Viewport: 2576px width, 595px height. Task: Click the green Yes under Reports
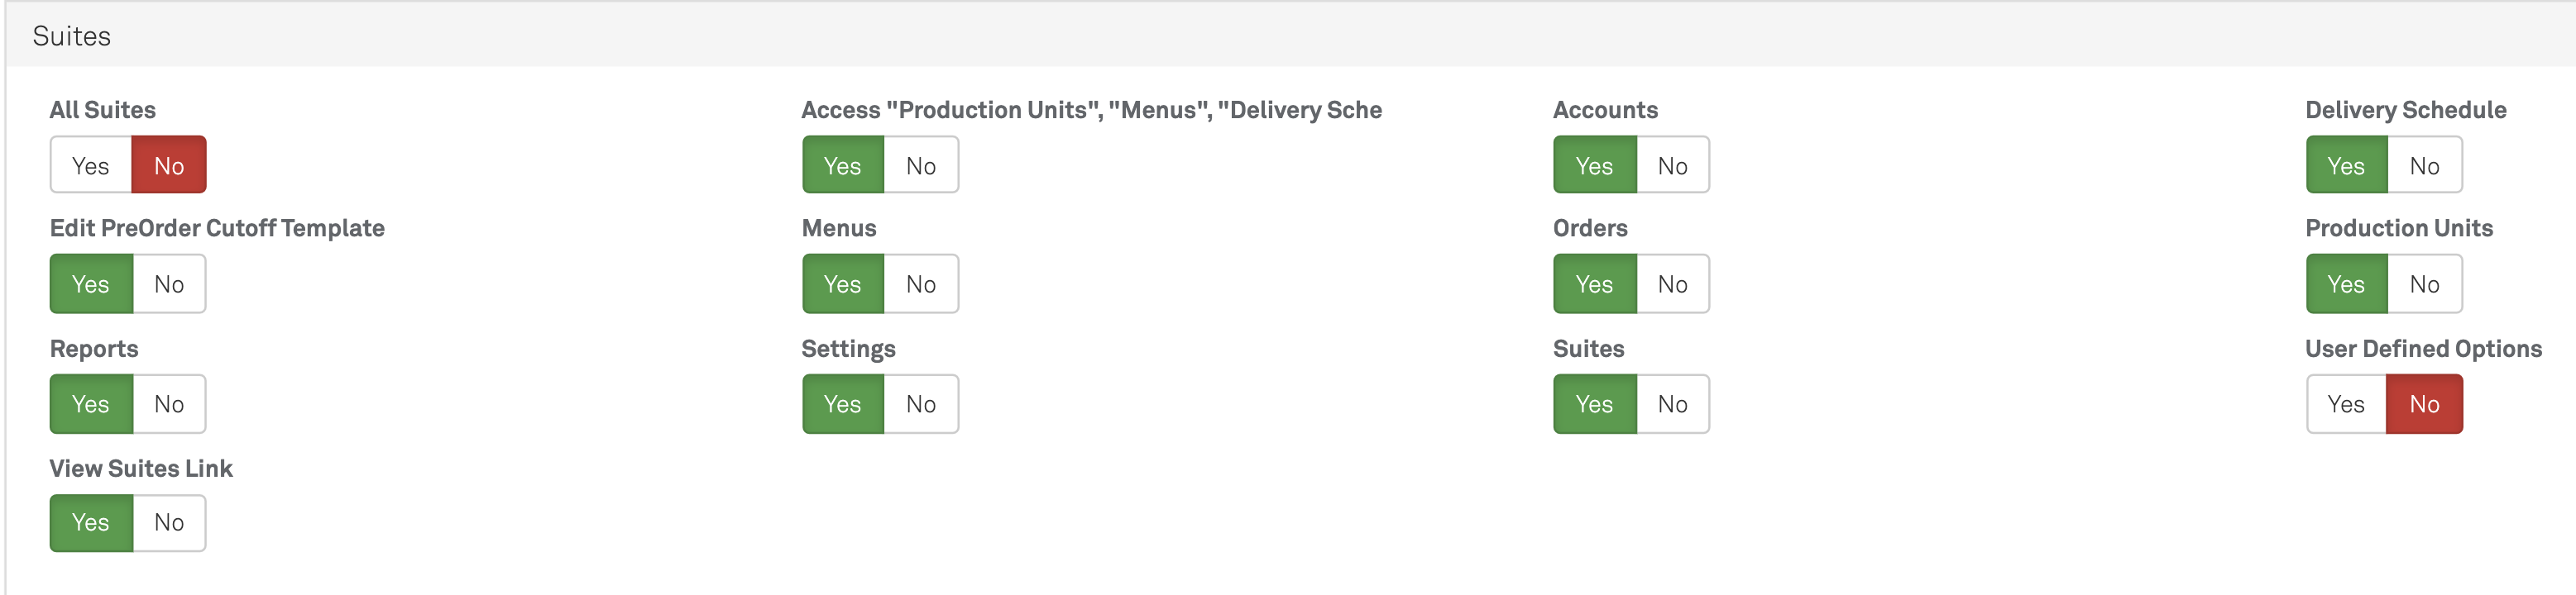coord(91,404)
